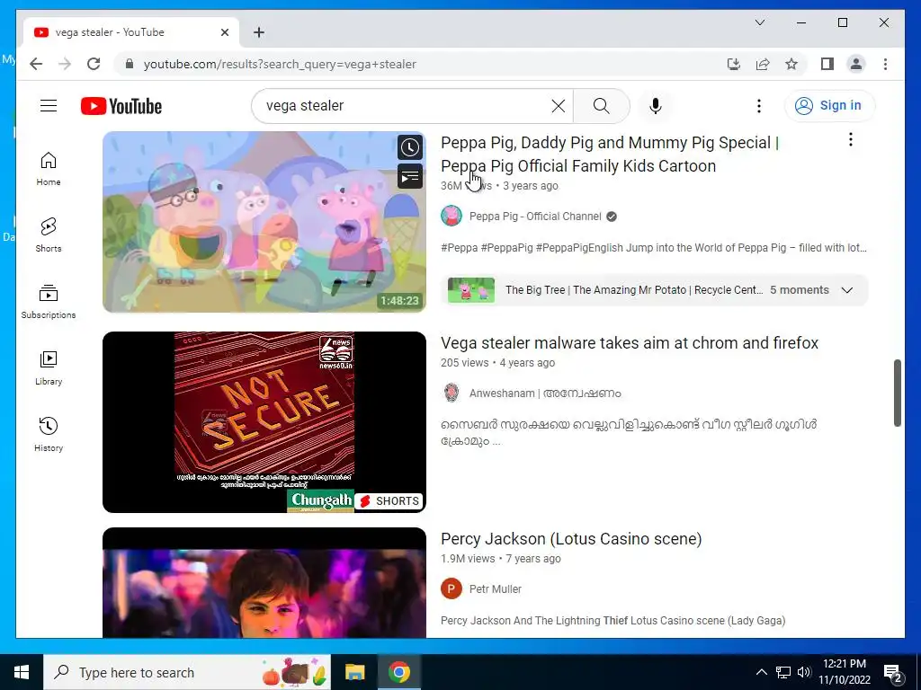The height and width of the screenshot is (690, 921).
Task: Go to Home in the sidebar
Action: [x=49, y=169]
